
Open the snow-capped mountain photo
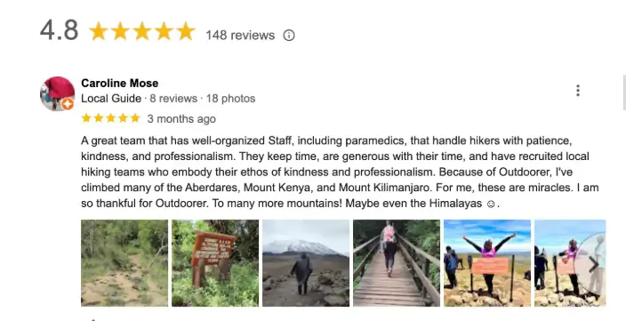[x=306, y=263]
